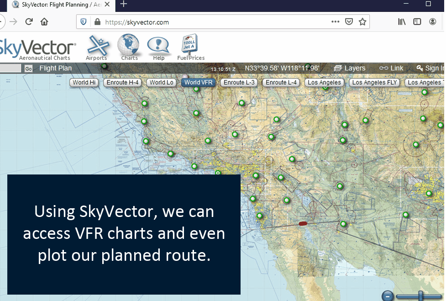Bookmark this page with the star
This screenshot has height=301, width=446.
click(362, 21)
